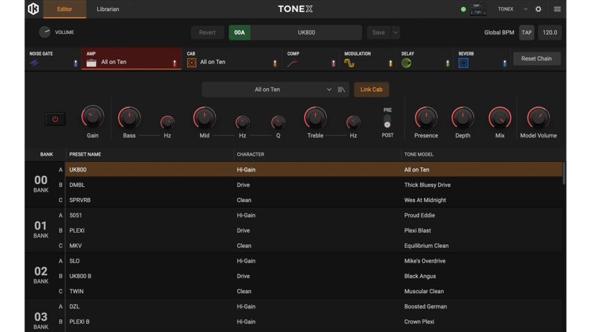Image resolution: width=591 pixels, height=332 pixels.
Task: Click the Depth knob
Action: pyautogui.click(x=462, y=118)
